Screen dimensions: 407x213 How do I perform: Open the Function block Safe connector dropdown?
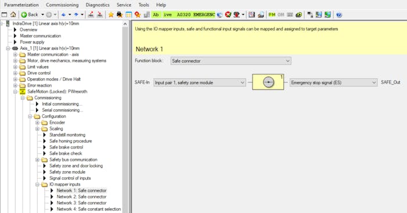[x=230, y=61]
